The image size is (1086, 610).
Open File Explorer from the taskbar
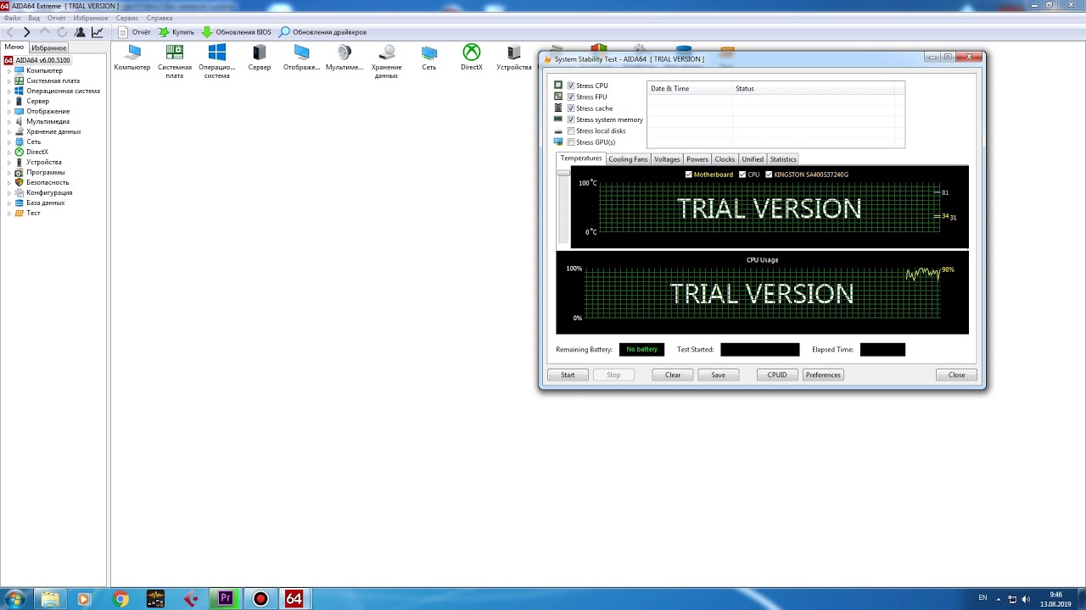[50, 599]
